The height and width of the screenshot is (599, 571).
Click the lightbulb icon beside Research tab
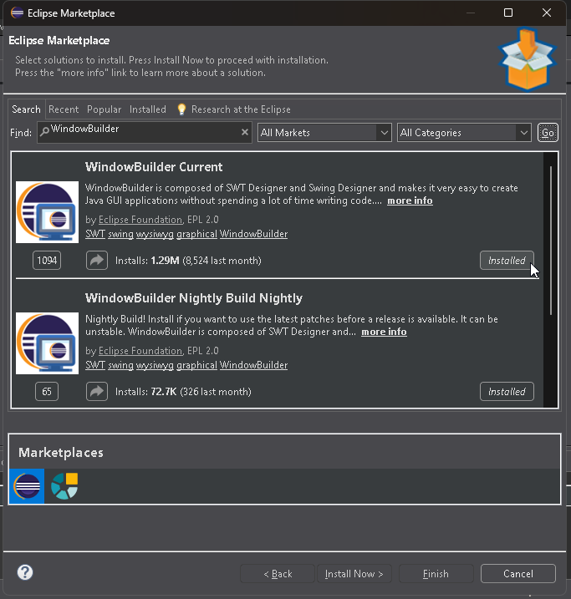pos(181,109)
